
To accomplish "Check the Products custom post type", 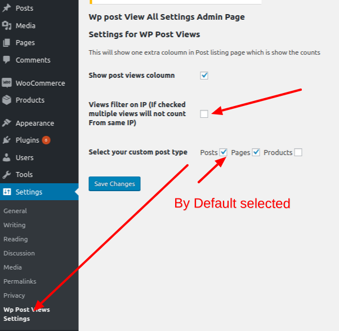I will 298,152.
